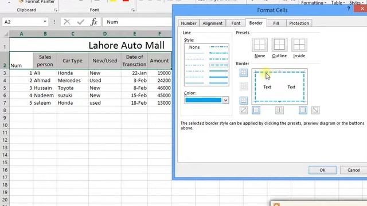Select column A header
This screenshot has width=367, height=206.
pyautogui.click(x=21, y=34)
